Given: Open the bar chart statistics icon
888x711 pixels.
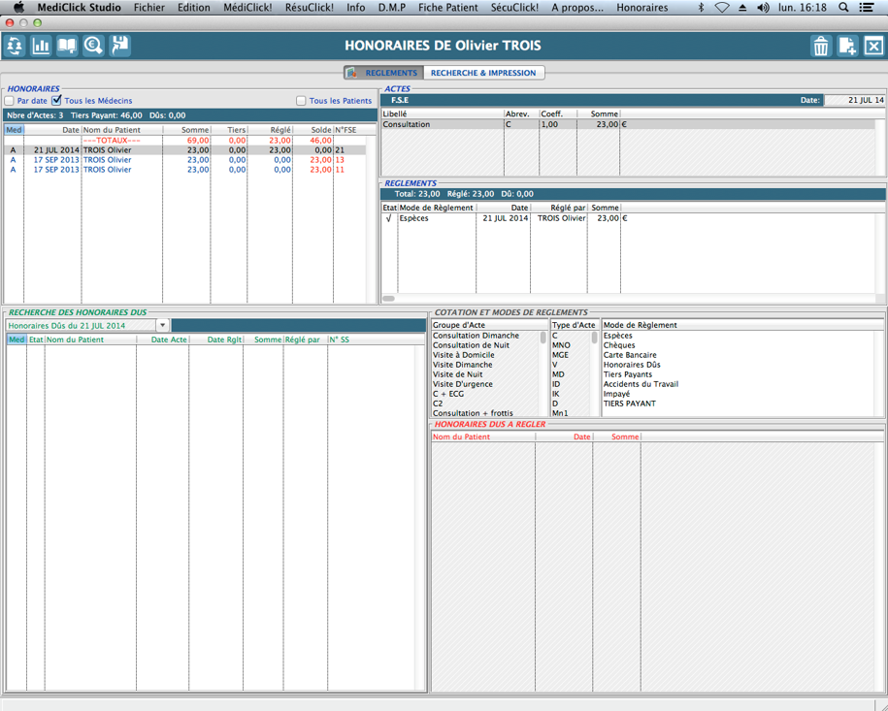Looking at the screenshot, I should coord(41,46).
